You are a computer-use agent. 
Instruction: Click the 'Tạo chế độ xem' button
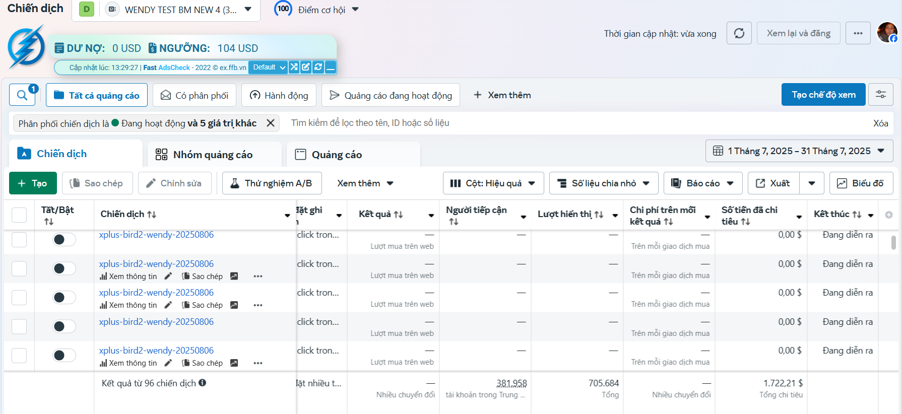(823, 95)
